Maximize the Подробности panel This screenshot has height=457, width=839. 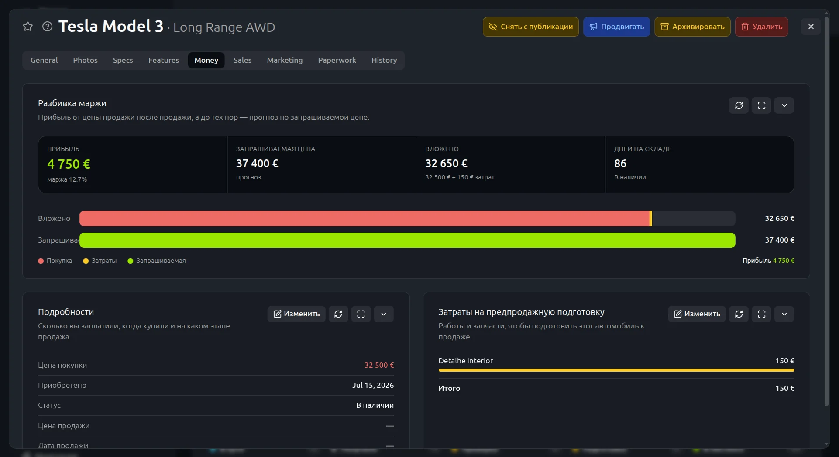(361, 314)
